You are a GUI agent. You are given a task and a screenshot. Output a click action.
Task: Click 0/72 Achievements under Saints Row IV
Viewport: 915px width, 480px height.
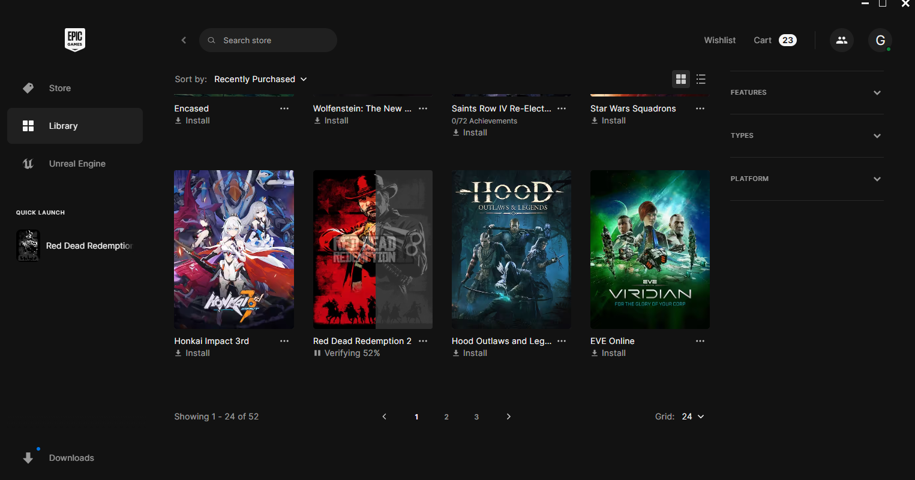484,121
